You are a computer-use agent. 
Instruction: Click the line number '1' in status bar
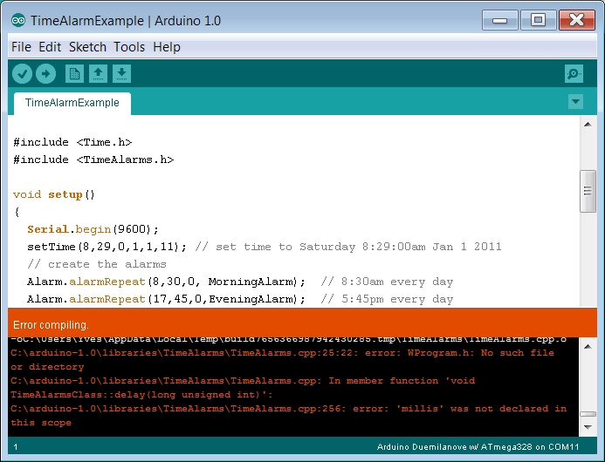[16, 447]
